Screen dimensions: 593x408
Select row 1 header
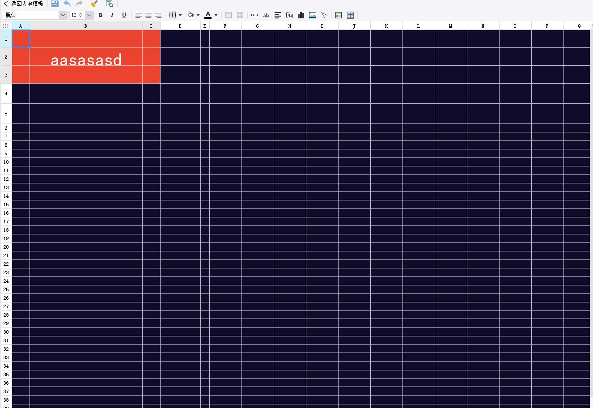(6, 39)
